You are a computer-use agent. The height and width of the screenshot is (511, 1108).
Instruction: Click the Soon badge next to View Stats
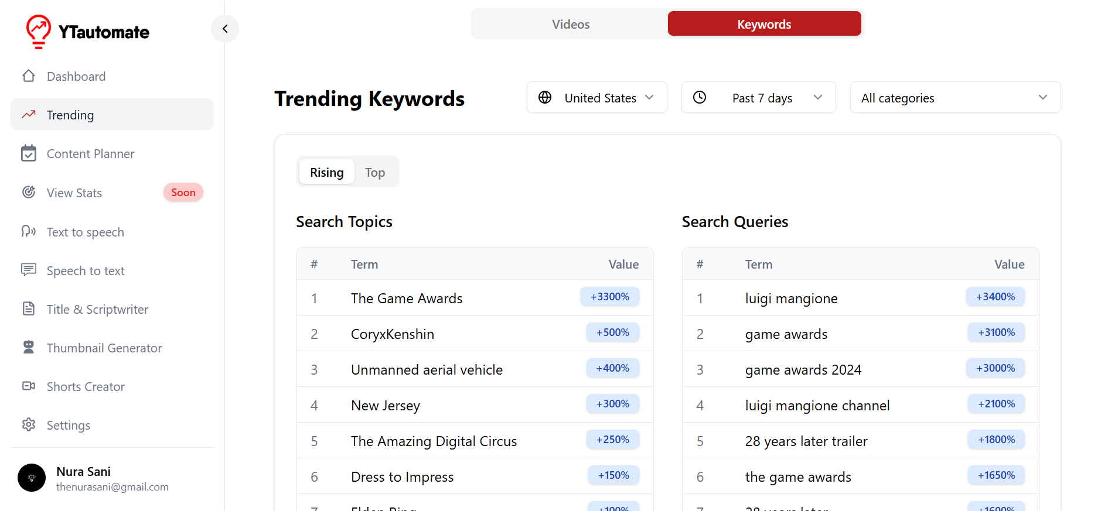pyautogui.click(x=183, y=192)
